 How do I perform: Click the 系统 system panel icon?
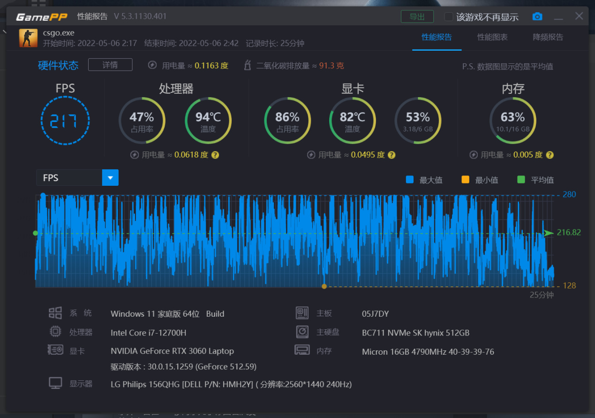[55, 312]
